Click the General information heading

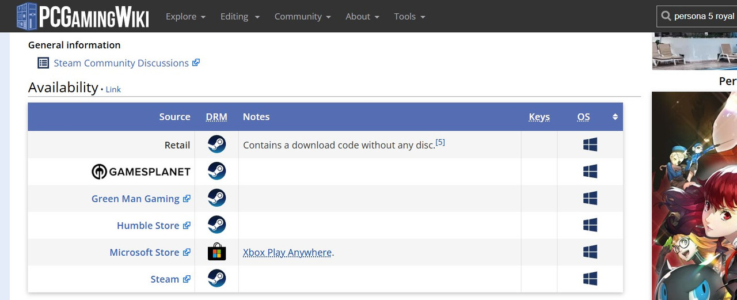click(74, 45)
